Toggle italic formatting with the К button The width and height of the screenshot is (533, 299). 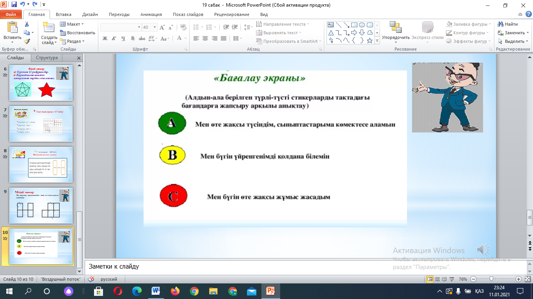point(114,38)
